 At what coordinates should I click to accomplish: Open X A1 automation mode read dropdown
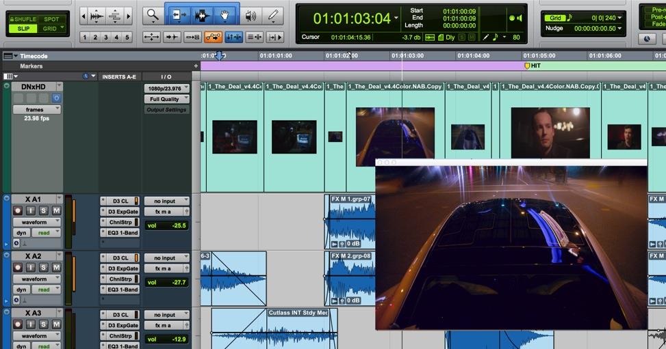tap(47, 233)
